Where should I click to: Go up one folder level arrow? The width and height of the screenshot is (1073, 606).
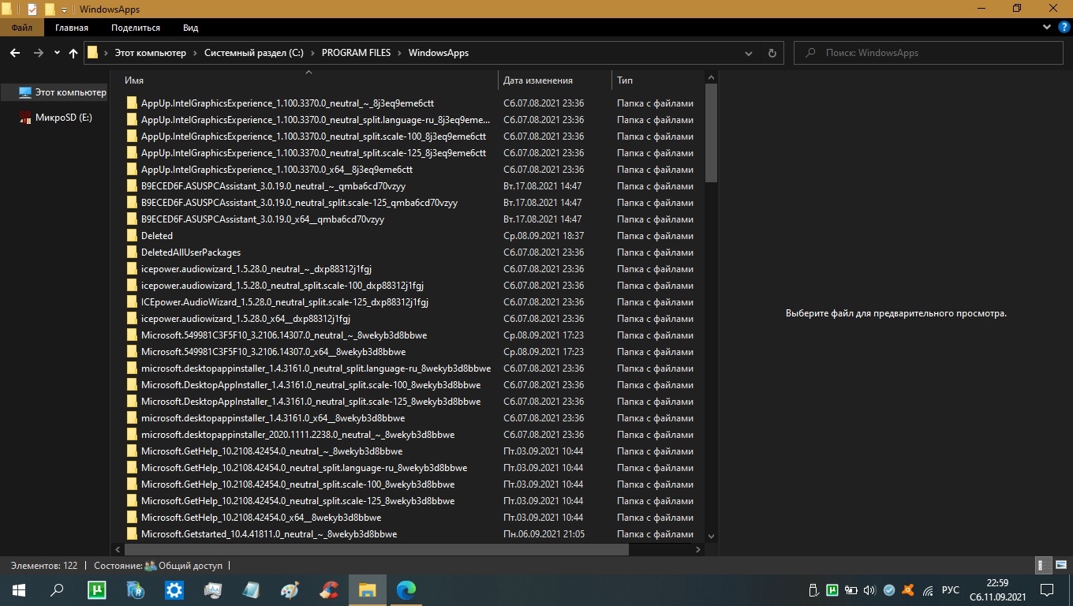pyautogui.click(x=73, y=53)
